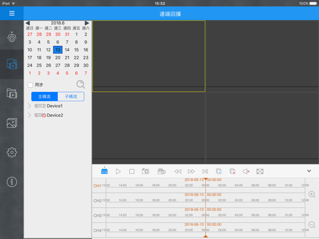Click CH1 timeline at 14:00

123,185
